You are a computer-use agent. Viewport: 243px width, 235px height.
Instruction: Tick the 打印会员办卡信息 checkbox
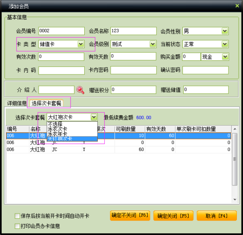coord(17,226)
